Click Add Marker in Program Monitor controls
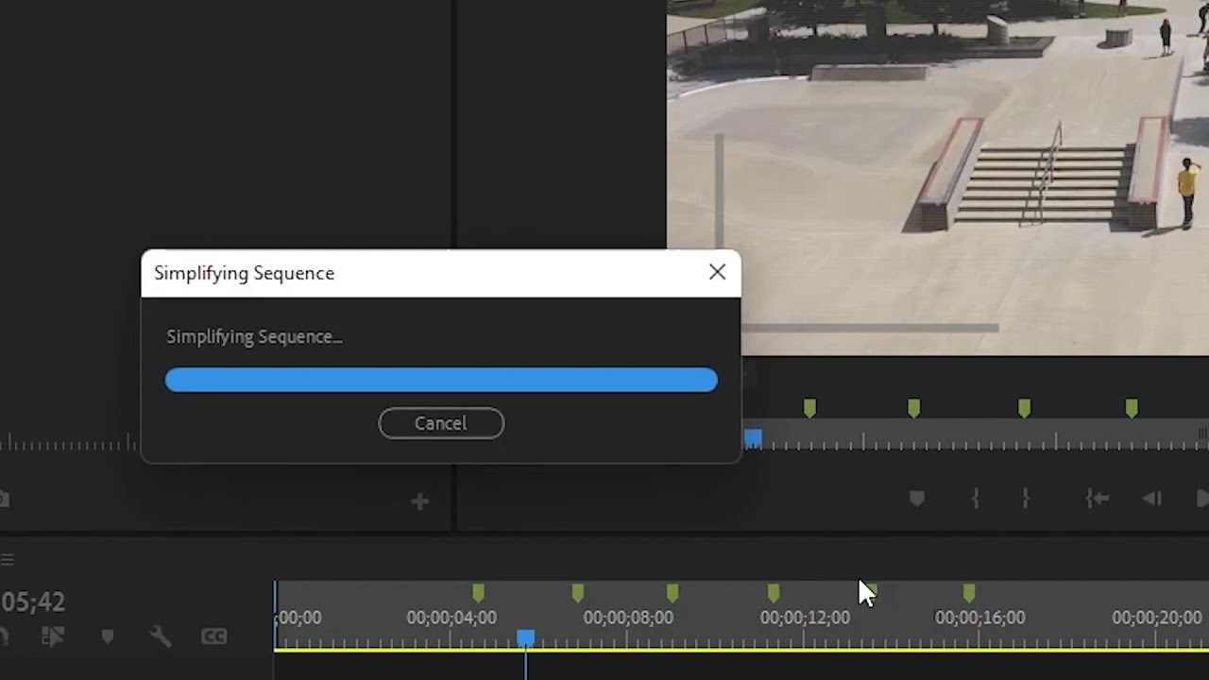Viewport: 1209px width, 680px height. 916,499
